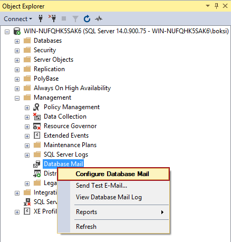
Task: Select the Extended Events label
Action: click(x=66, y=135)
